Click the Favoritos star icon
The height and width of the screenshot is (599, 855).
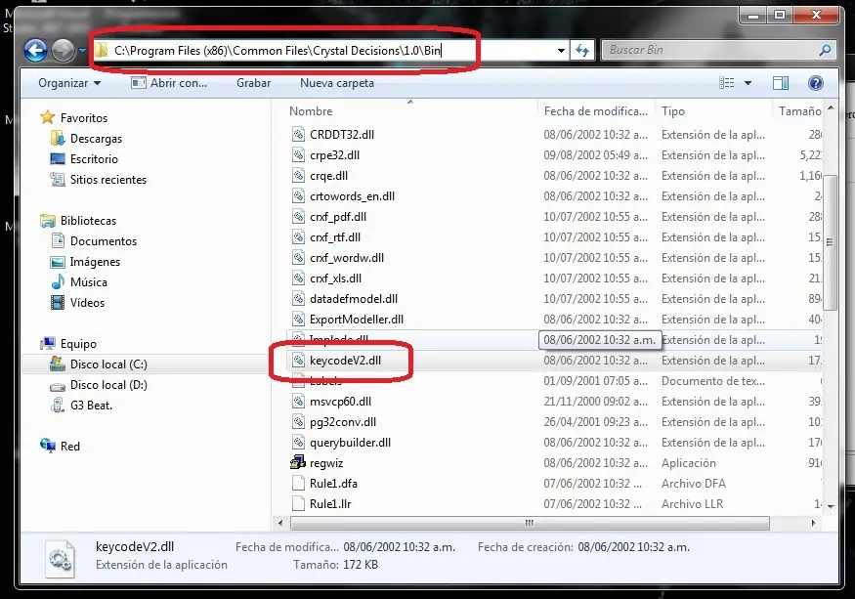(x=48, y=117)
